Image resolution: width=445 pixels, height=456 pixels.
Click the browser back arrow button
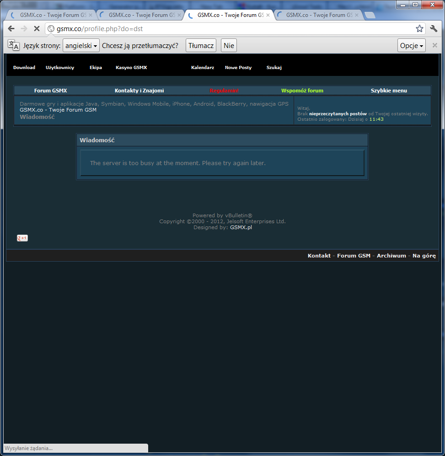[x=11, y=29]
